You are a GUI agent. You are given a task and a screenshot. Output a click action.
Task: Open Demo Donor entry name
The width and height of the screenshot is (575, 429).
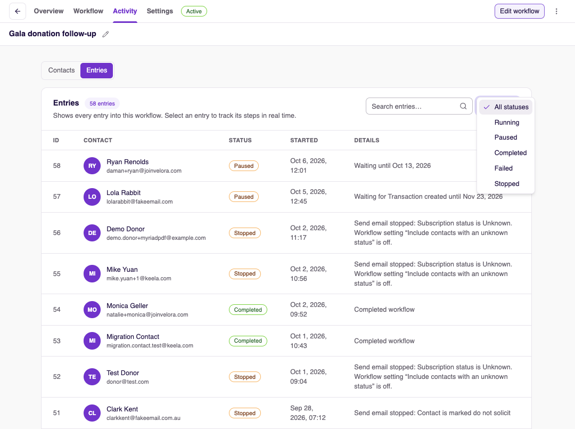click(x=126, y=229)
